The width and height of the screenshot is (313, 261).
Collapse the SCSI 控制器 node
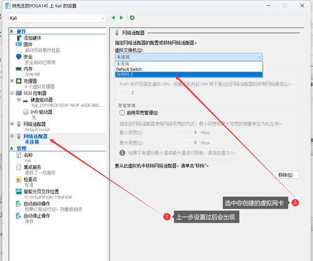coord(12,93)
